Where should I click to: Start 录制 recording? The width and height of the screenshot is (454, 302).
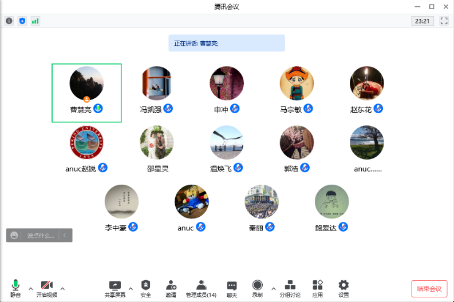pyautogui.click(x=258, y=288)
